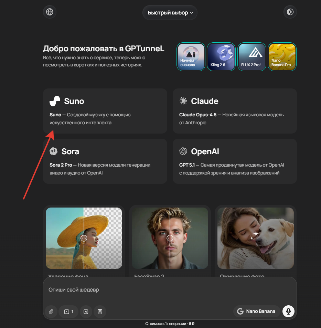321x328 pixels.
Task: Click the stories description text under welcome heading
Action: point(94,61)
